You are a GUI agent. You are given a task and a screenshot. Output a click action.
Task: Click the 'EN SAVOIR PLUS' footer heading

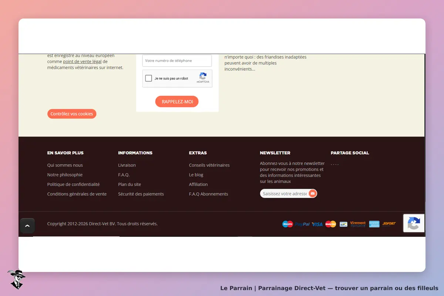(65, 153)
